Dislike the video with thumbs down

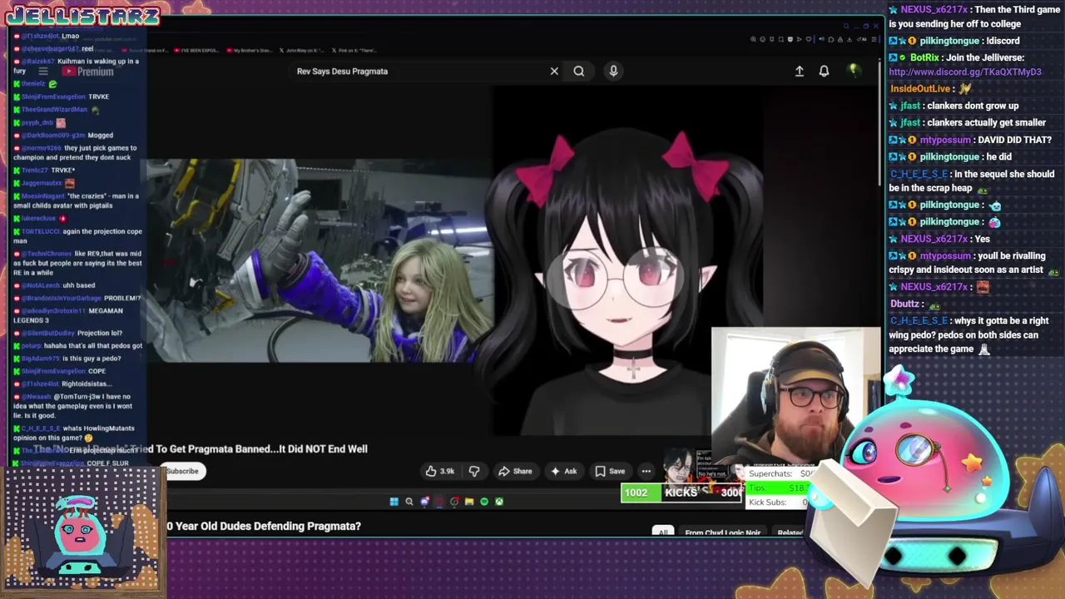(x=474, y=471)
